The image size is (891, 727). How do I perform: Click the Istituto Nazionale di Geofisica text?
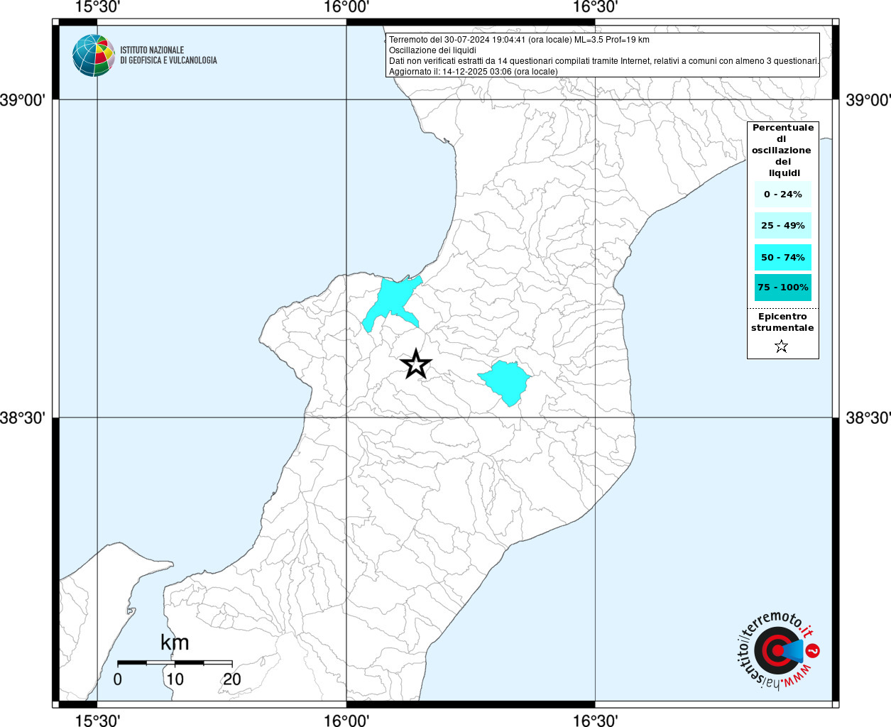pyautogui.click(x=168, y=55)
